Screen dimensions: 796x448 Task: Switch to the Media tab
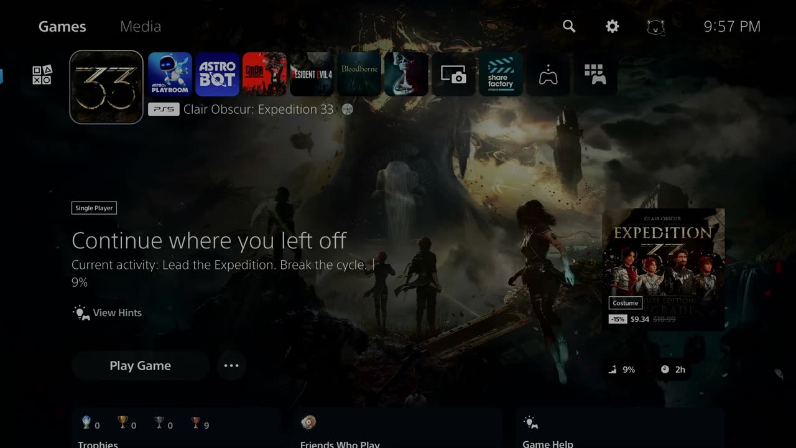141,26
